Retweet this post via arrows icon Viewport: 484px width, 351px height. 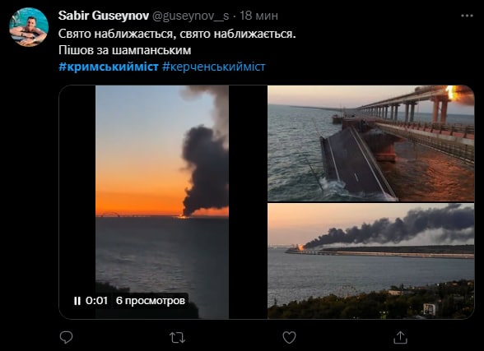tap(178, 338)
